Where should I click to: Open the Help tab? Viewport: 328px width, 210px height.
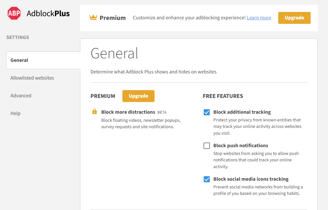pos(15,113)
